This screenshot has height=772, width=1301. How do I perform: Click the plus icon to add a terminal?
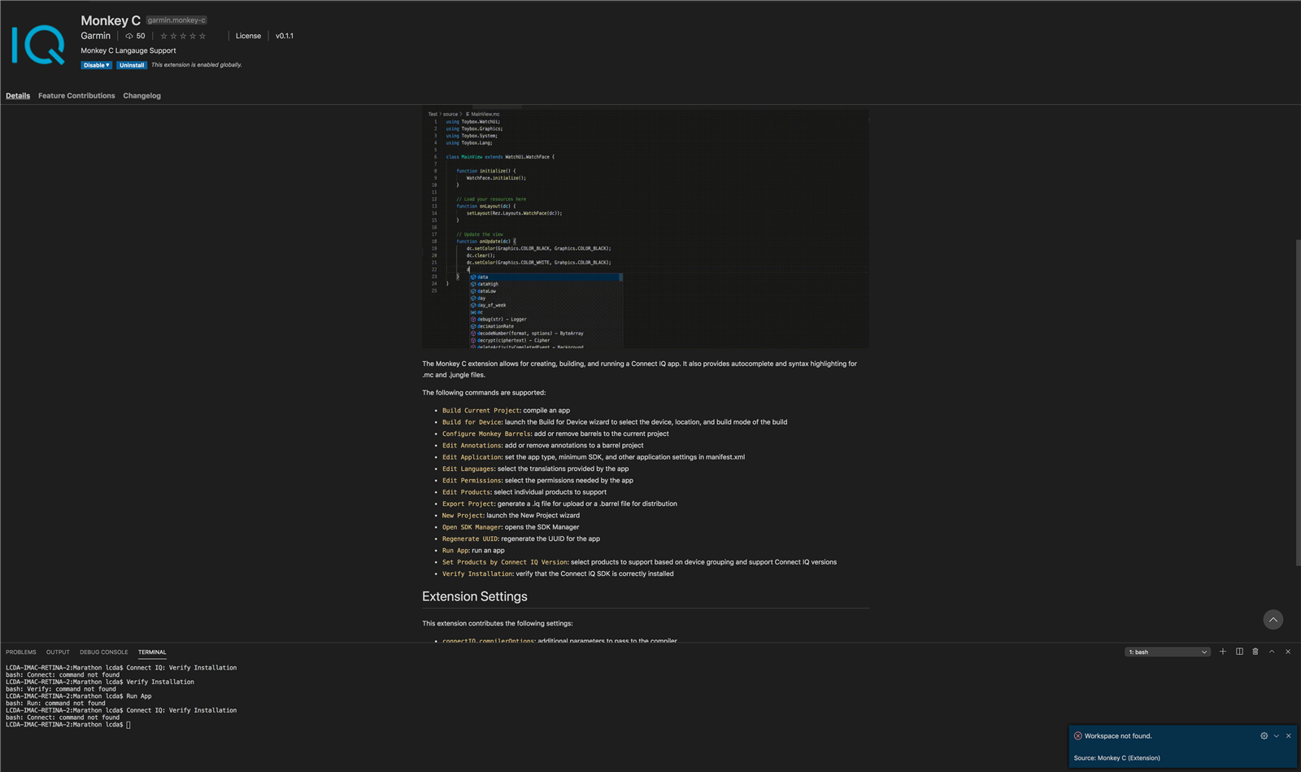pos(1222,652)
